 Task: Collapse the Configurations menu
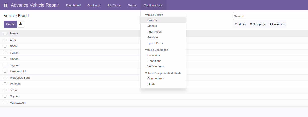[153, 5]
